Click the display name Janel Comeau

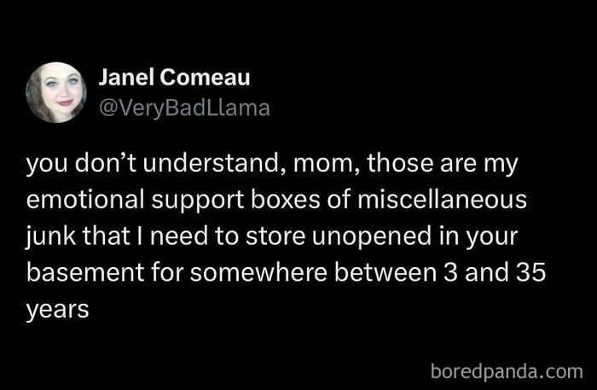pyautogui.click(x=174, y=78)
